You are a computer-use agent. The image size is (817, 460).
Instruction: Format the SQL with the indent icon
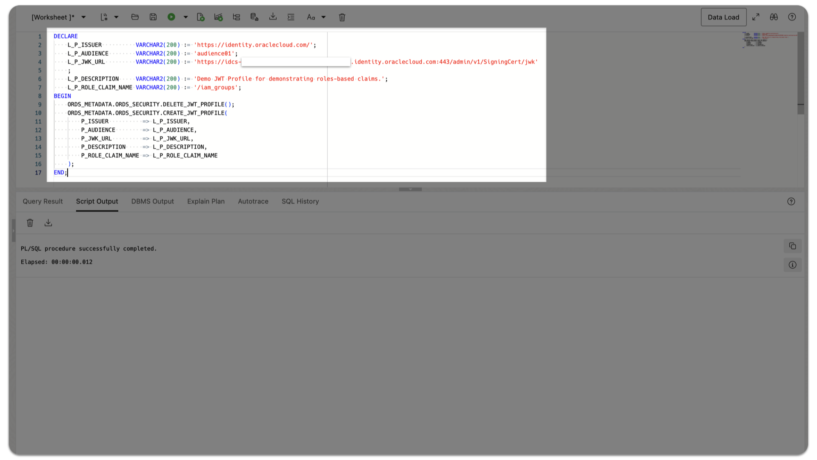click(x=291, y=17)
